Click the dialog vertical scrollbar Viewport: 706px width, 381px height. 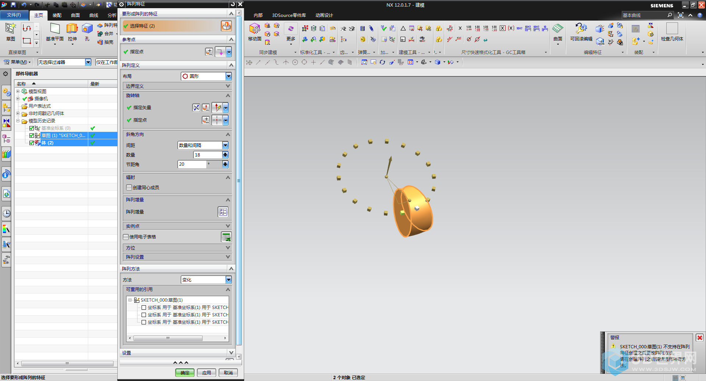click(x=239, y=180)
